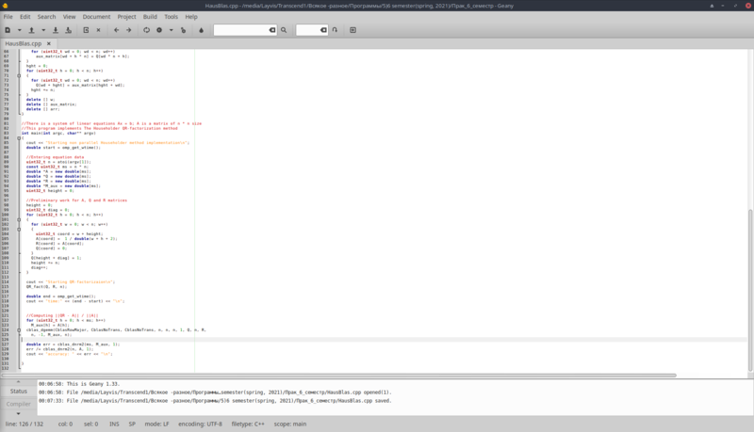
Task: Close current document using toolbar X icon
Action: 99,30
